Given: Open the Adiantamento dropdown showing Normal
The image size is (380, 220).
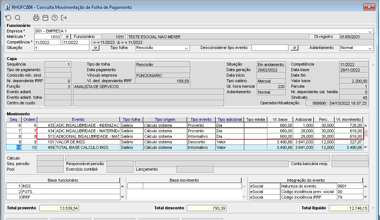Looking at the screenshot, I should point(370,48).
